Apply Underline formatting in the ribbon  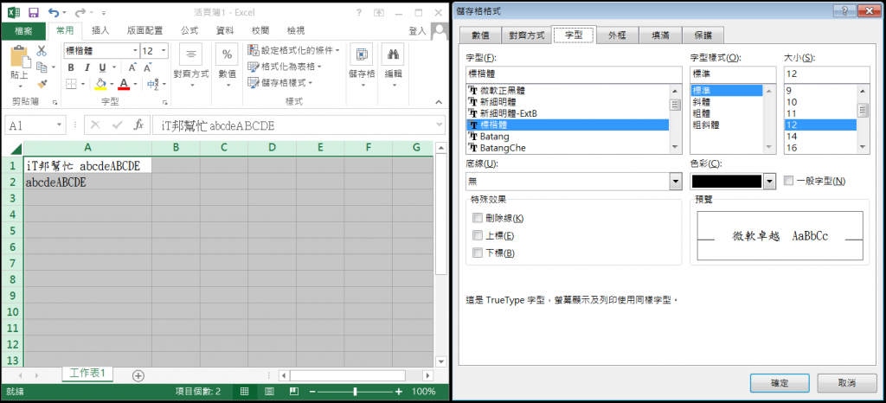[102, 67]
